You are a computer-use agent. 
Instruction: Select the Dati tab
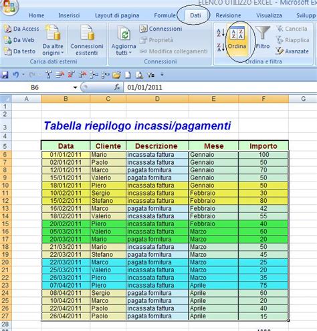pos(195,15)
